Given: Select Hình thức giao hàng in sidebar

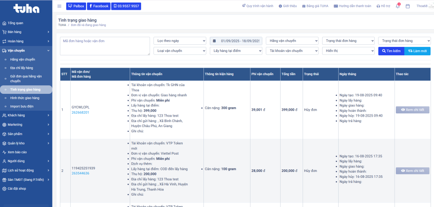Looking at the screenshot, I should click(x=25, y=98).
